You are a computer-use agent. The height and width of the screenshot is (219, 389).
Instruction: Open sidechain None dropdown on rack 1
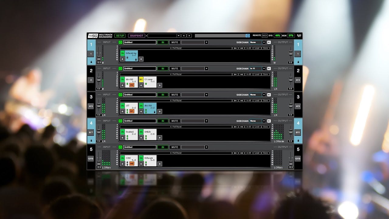264,42
